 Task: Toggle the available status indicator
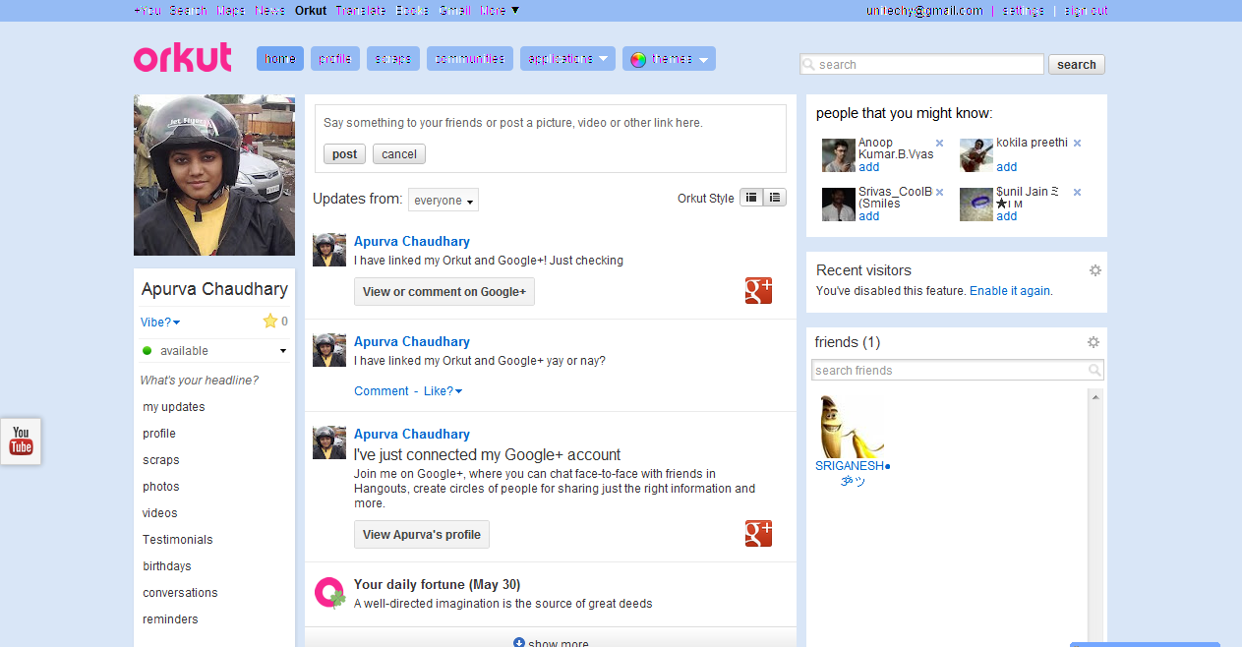tap(147, 350)
